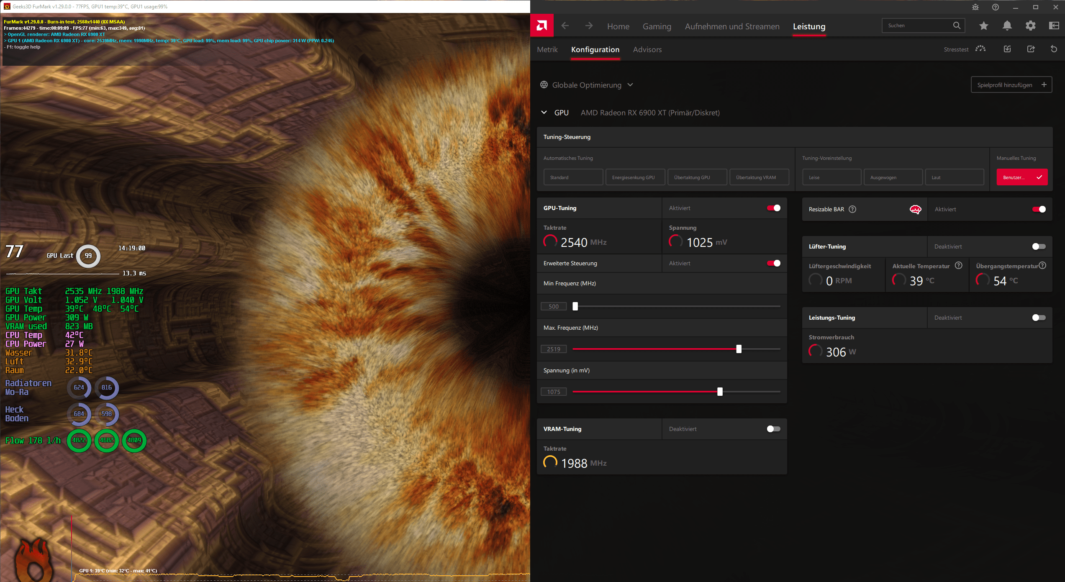This screenshot has height=582, width=1065.
Task: Click the FurMark flame logo
Action: point(34,560)
